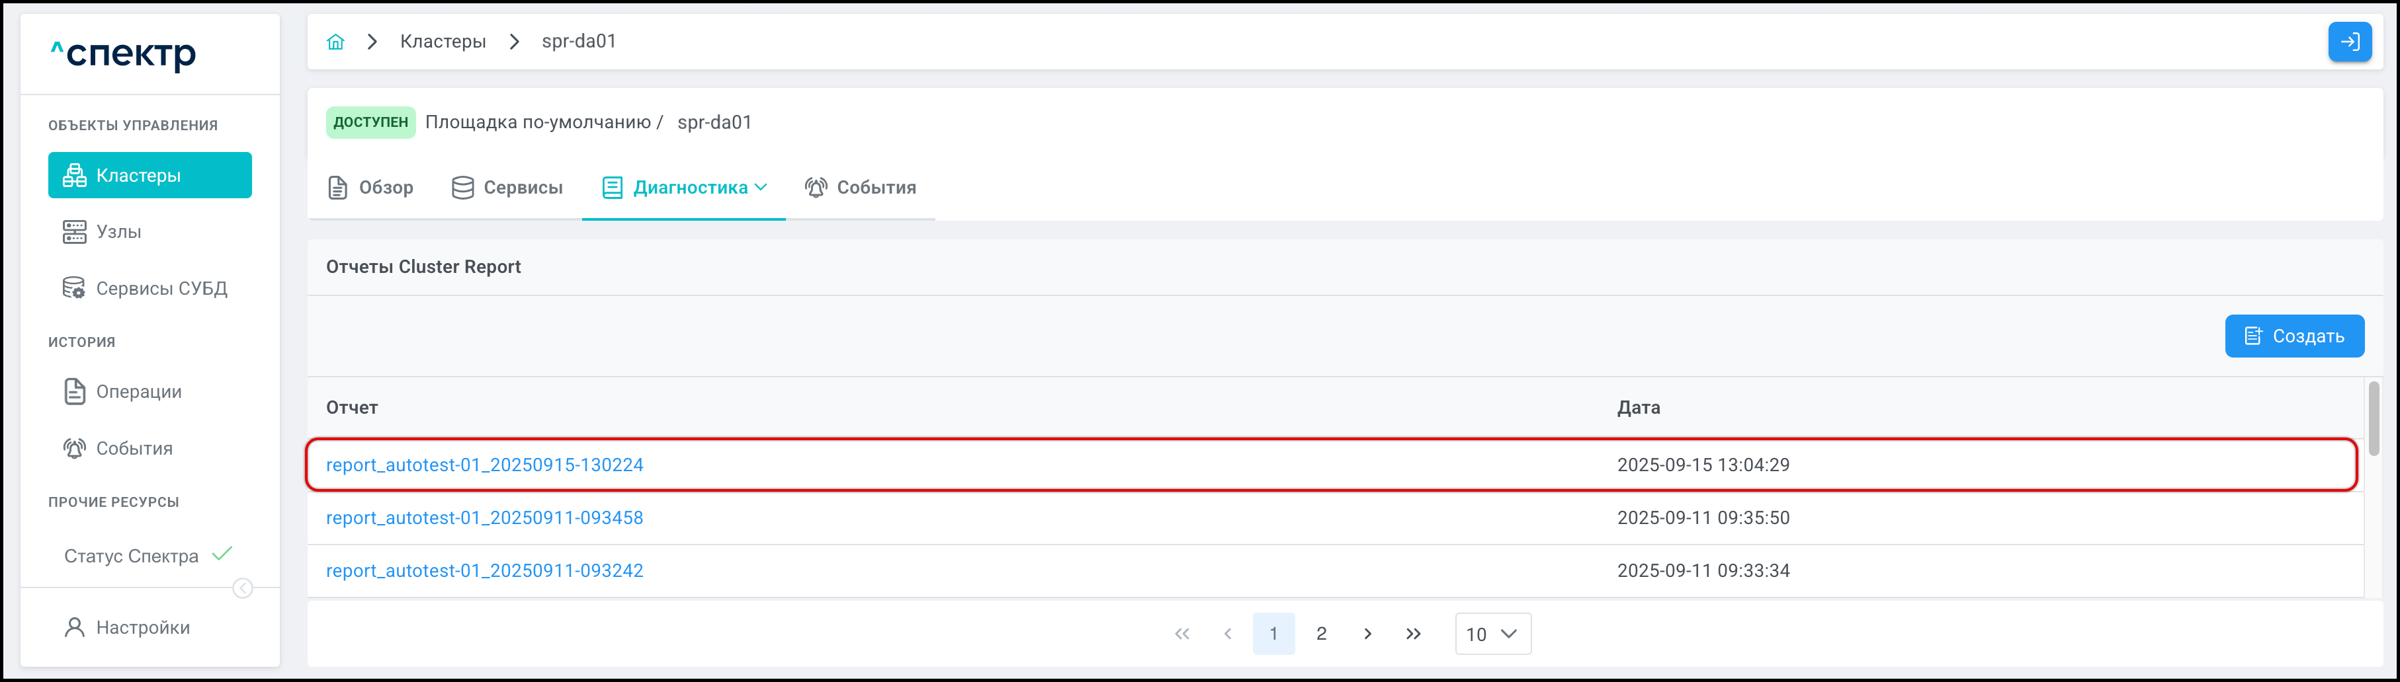Open События in the sidebar
This screenshot has height=682, width=2400.
click(133, 449)
